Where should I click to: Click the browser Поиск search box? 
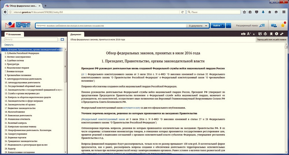tap(214, 12)
